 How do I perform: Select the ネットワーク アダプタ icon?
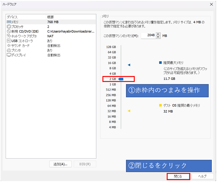(x=9, y=36)
